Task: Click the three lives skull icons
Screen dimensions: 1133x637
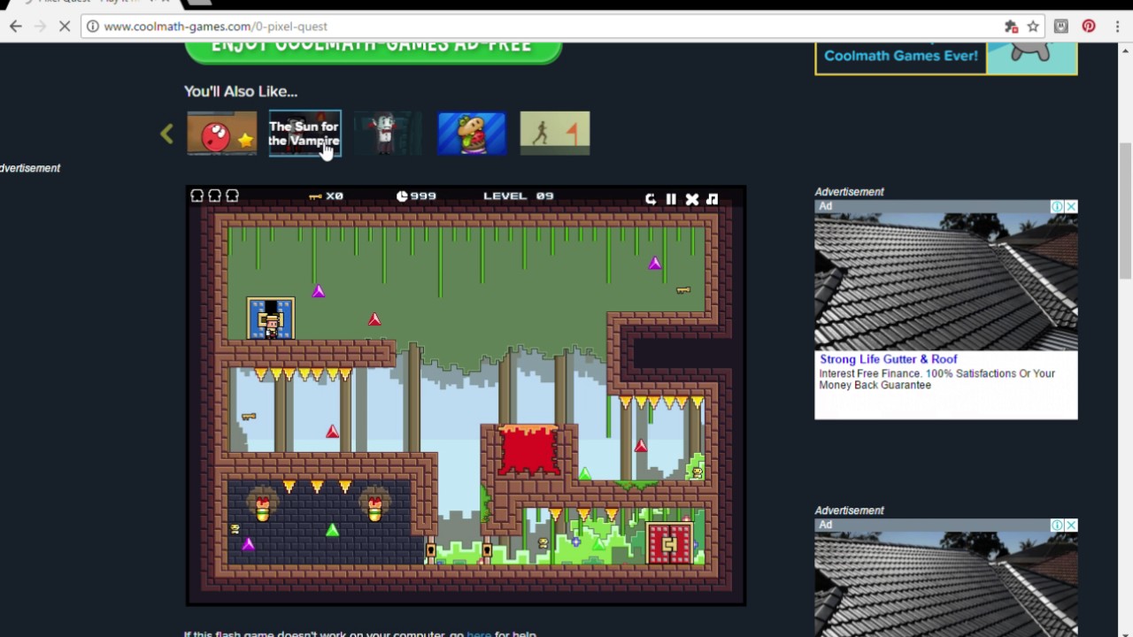Action: tap(215, 196)
